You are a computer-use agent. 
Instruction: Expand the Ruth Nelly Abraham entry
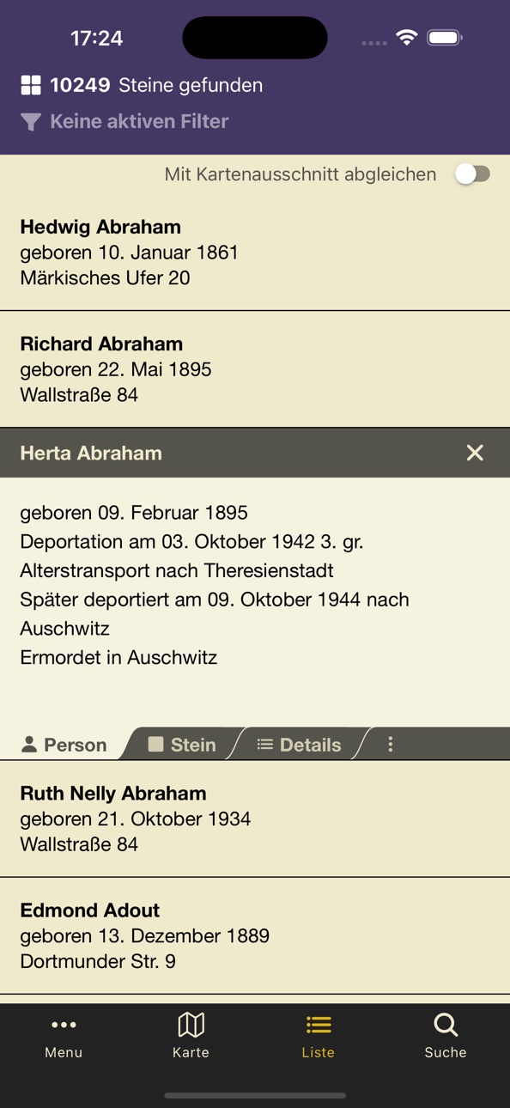255,819
